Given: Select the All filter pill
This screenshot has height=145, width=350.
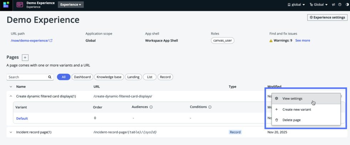Looking at the screenshot, I should pyautogui.click(x=64, y=77).
